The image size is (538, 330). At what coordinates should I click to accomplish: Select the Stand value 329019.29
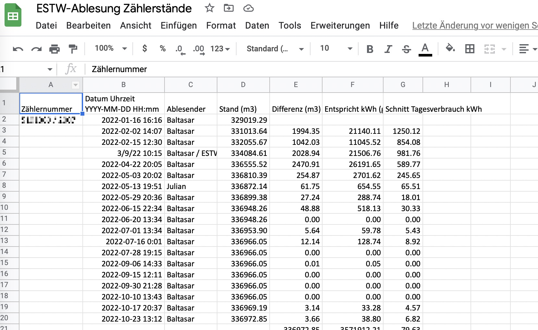click(243, 120)
